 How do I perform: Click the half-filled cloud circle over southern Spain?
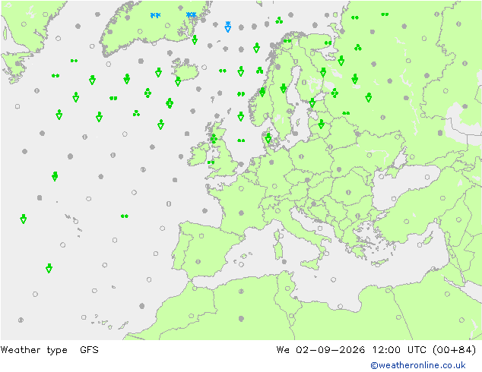pos(198,262)
